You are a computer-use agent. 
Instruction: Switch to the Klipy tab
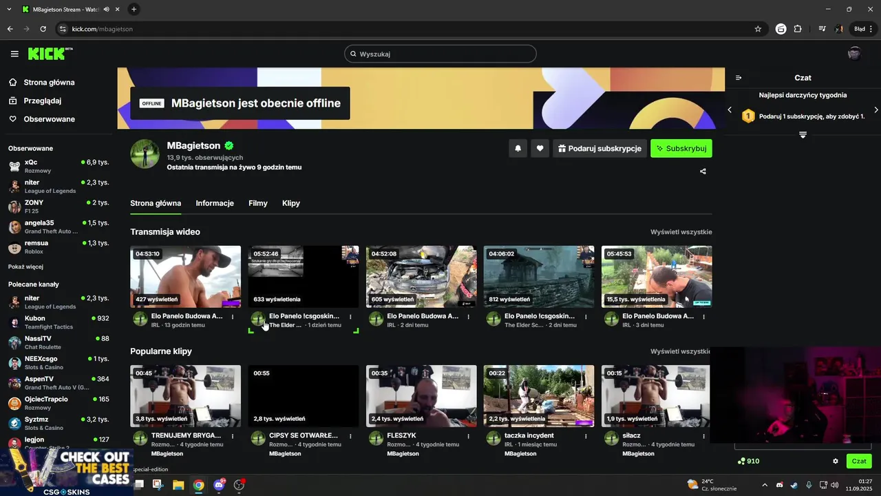(x=291, y=203)
